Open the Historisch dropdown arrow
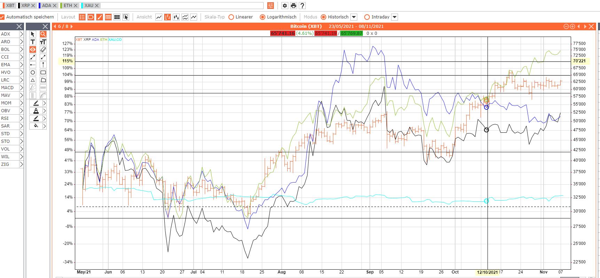 (354, 17)
